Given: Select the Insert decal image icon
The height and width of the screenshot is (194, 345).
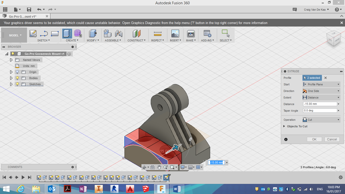Looking at the screenshot, I should (x=175, y=34).
